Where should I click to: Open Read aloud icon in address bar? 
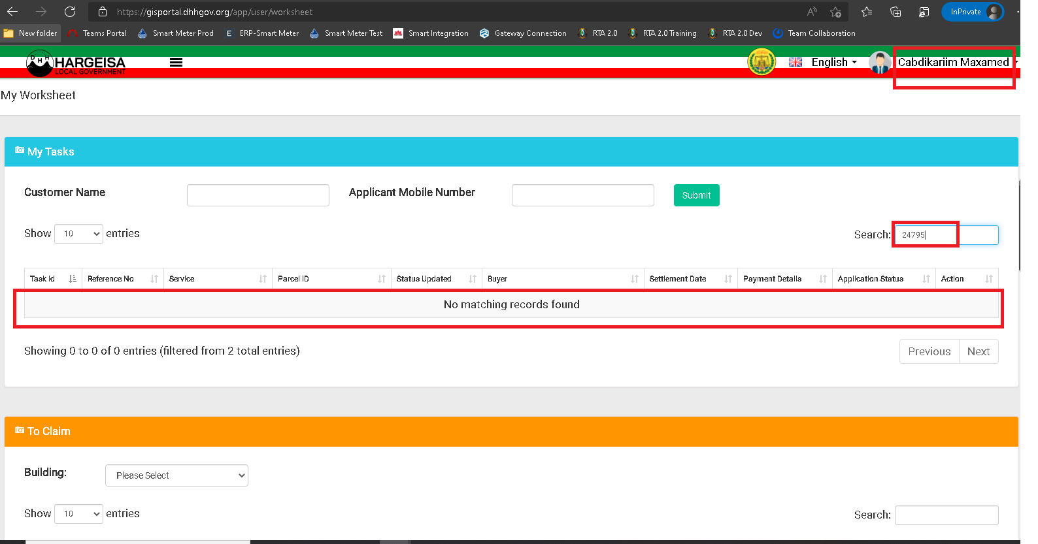click(x=812, y=12)
